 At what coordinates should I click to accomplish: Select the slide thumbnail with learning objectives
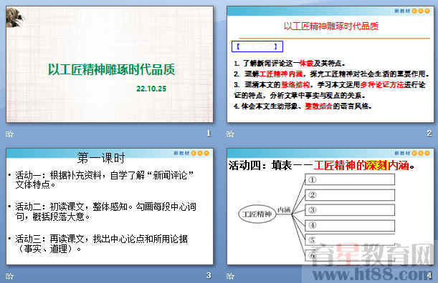coord(330,64)
